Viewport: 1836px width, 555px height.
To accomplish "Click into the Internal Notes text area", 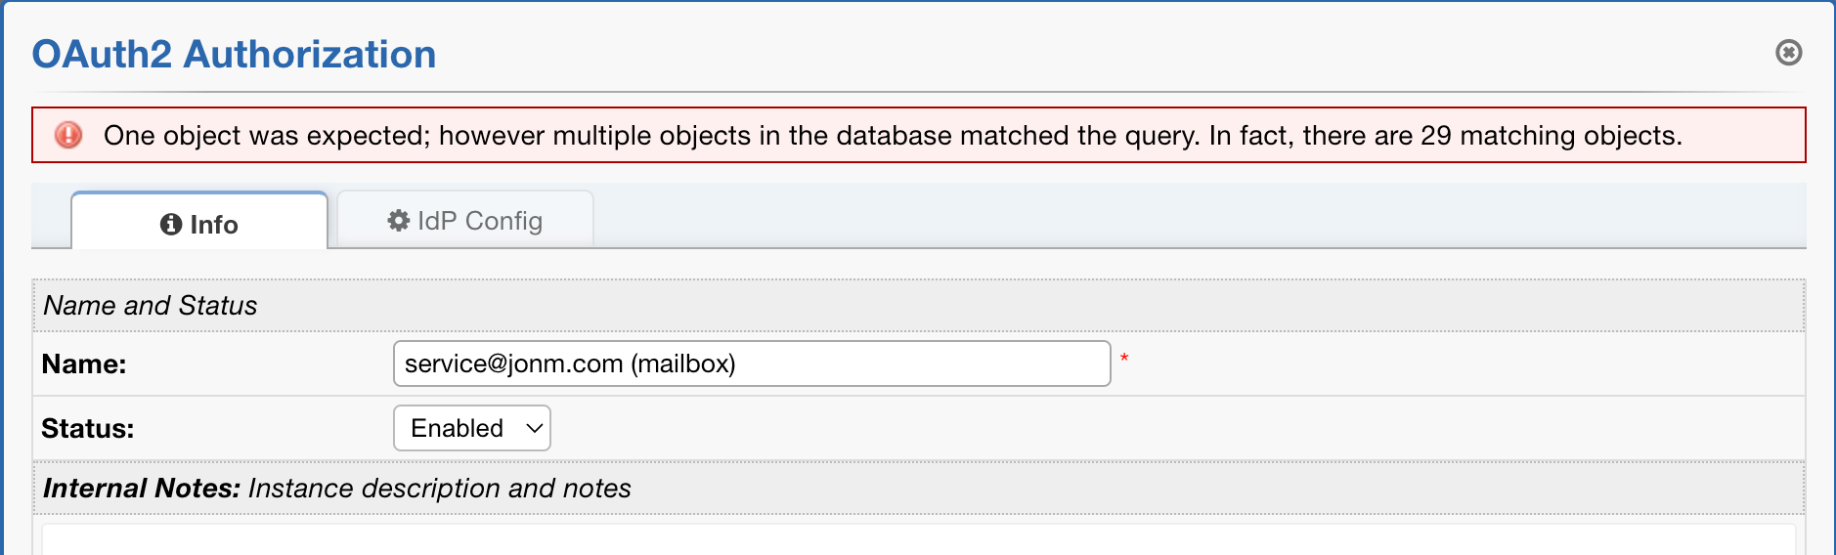I will click(917, 539).
